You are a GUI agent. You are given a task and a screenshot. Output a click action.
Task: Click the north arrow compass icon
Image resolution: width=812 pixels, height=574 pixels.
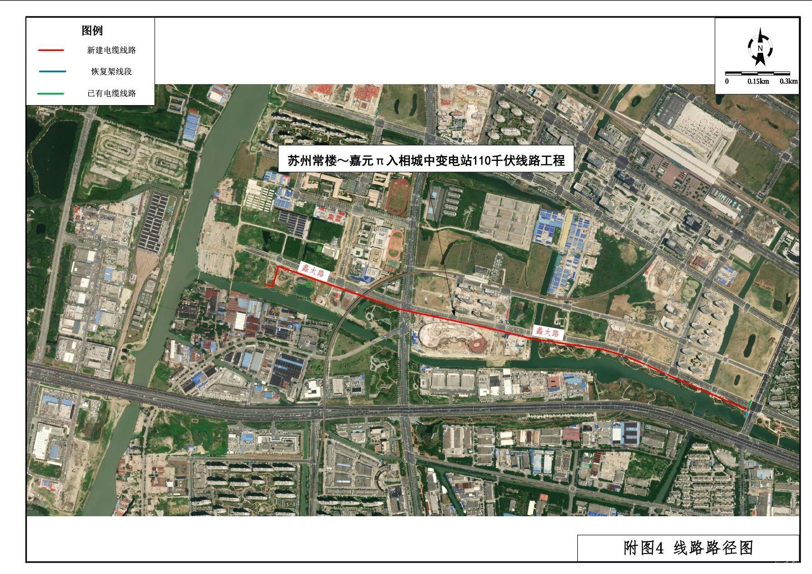pos(760,47)
